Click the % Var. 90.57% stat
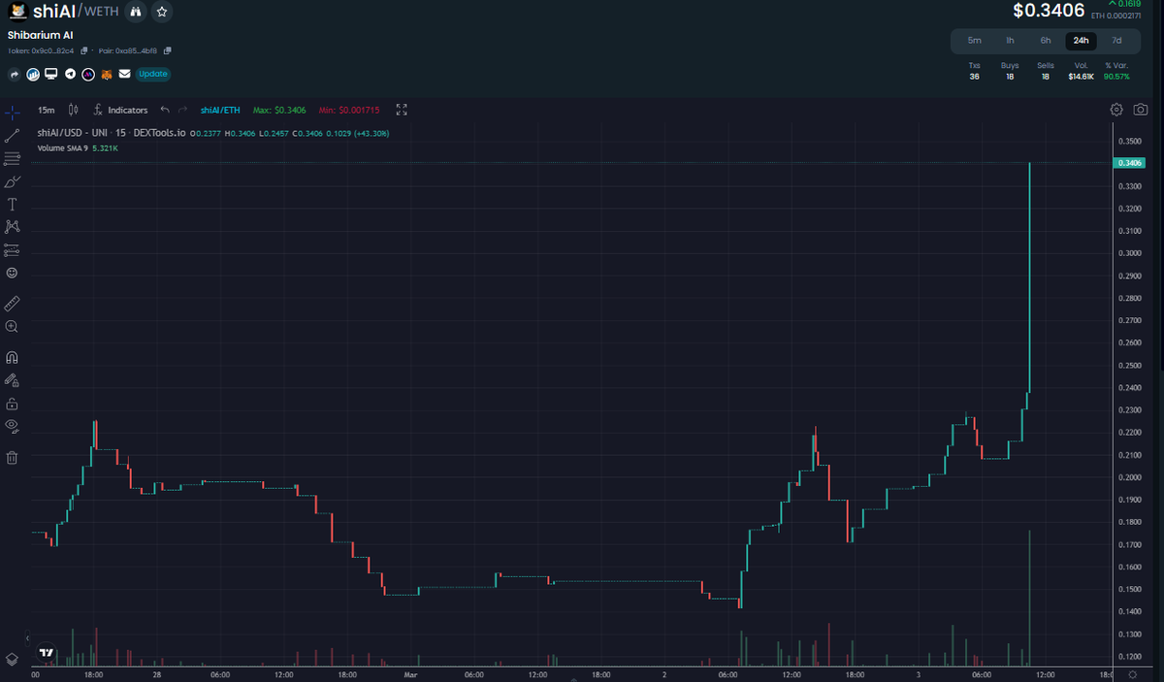1164x682 pixels. coord(1116,71)
